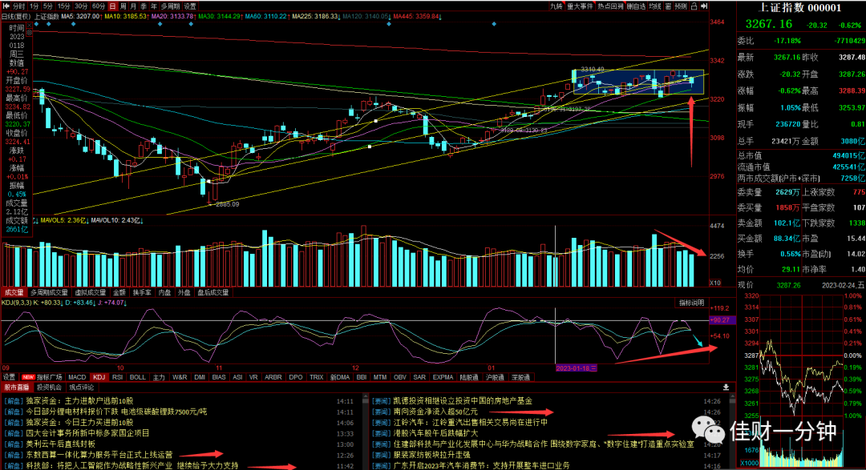Close the floating data panel with X
Image resolution: width=866 pixels, height=470 pixels.
(x=30, y=26)
